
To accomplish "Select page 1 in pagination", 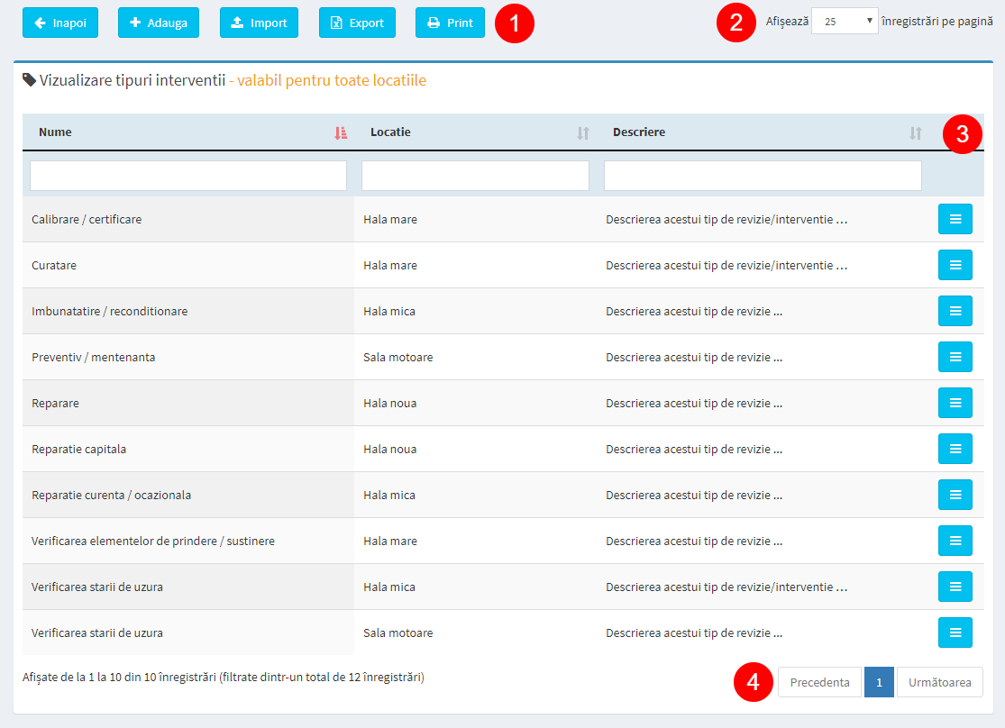I will [x=879, y=683].
